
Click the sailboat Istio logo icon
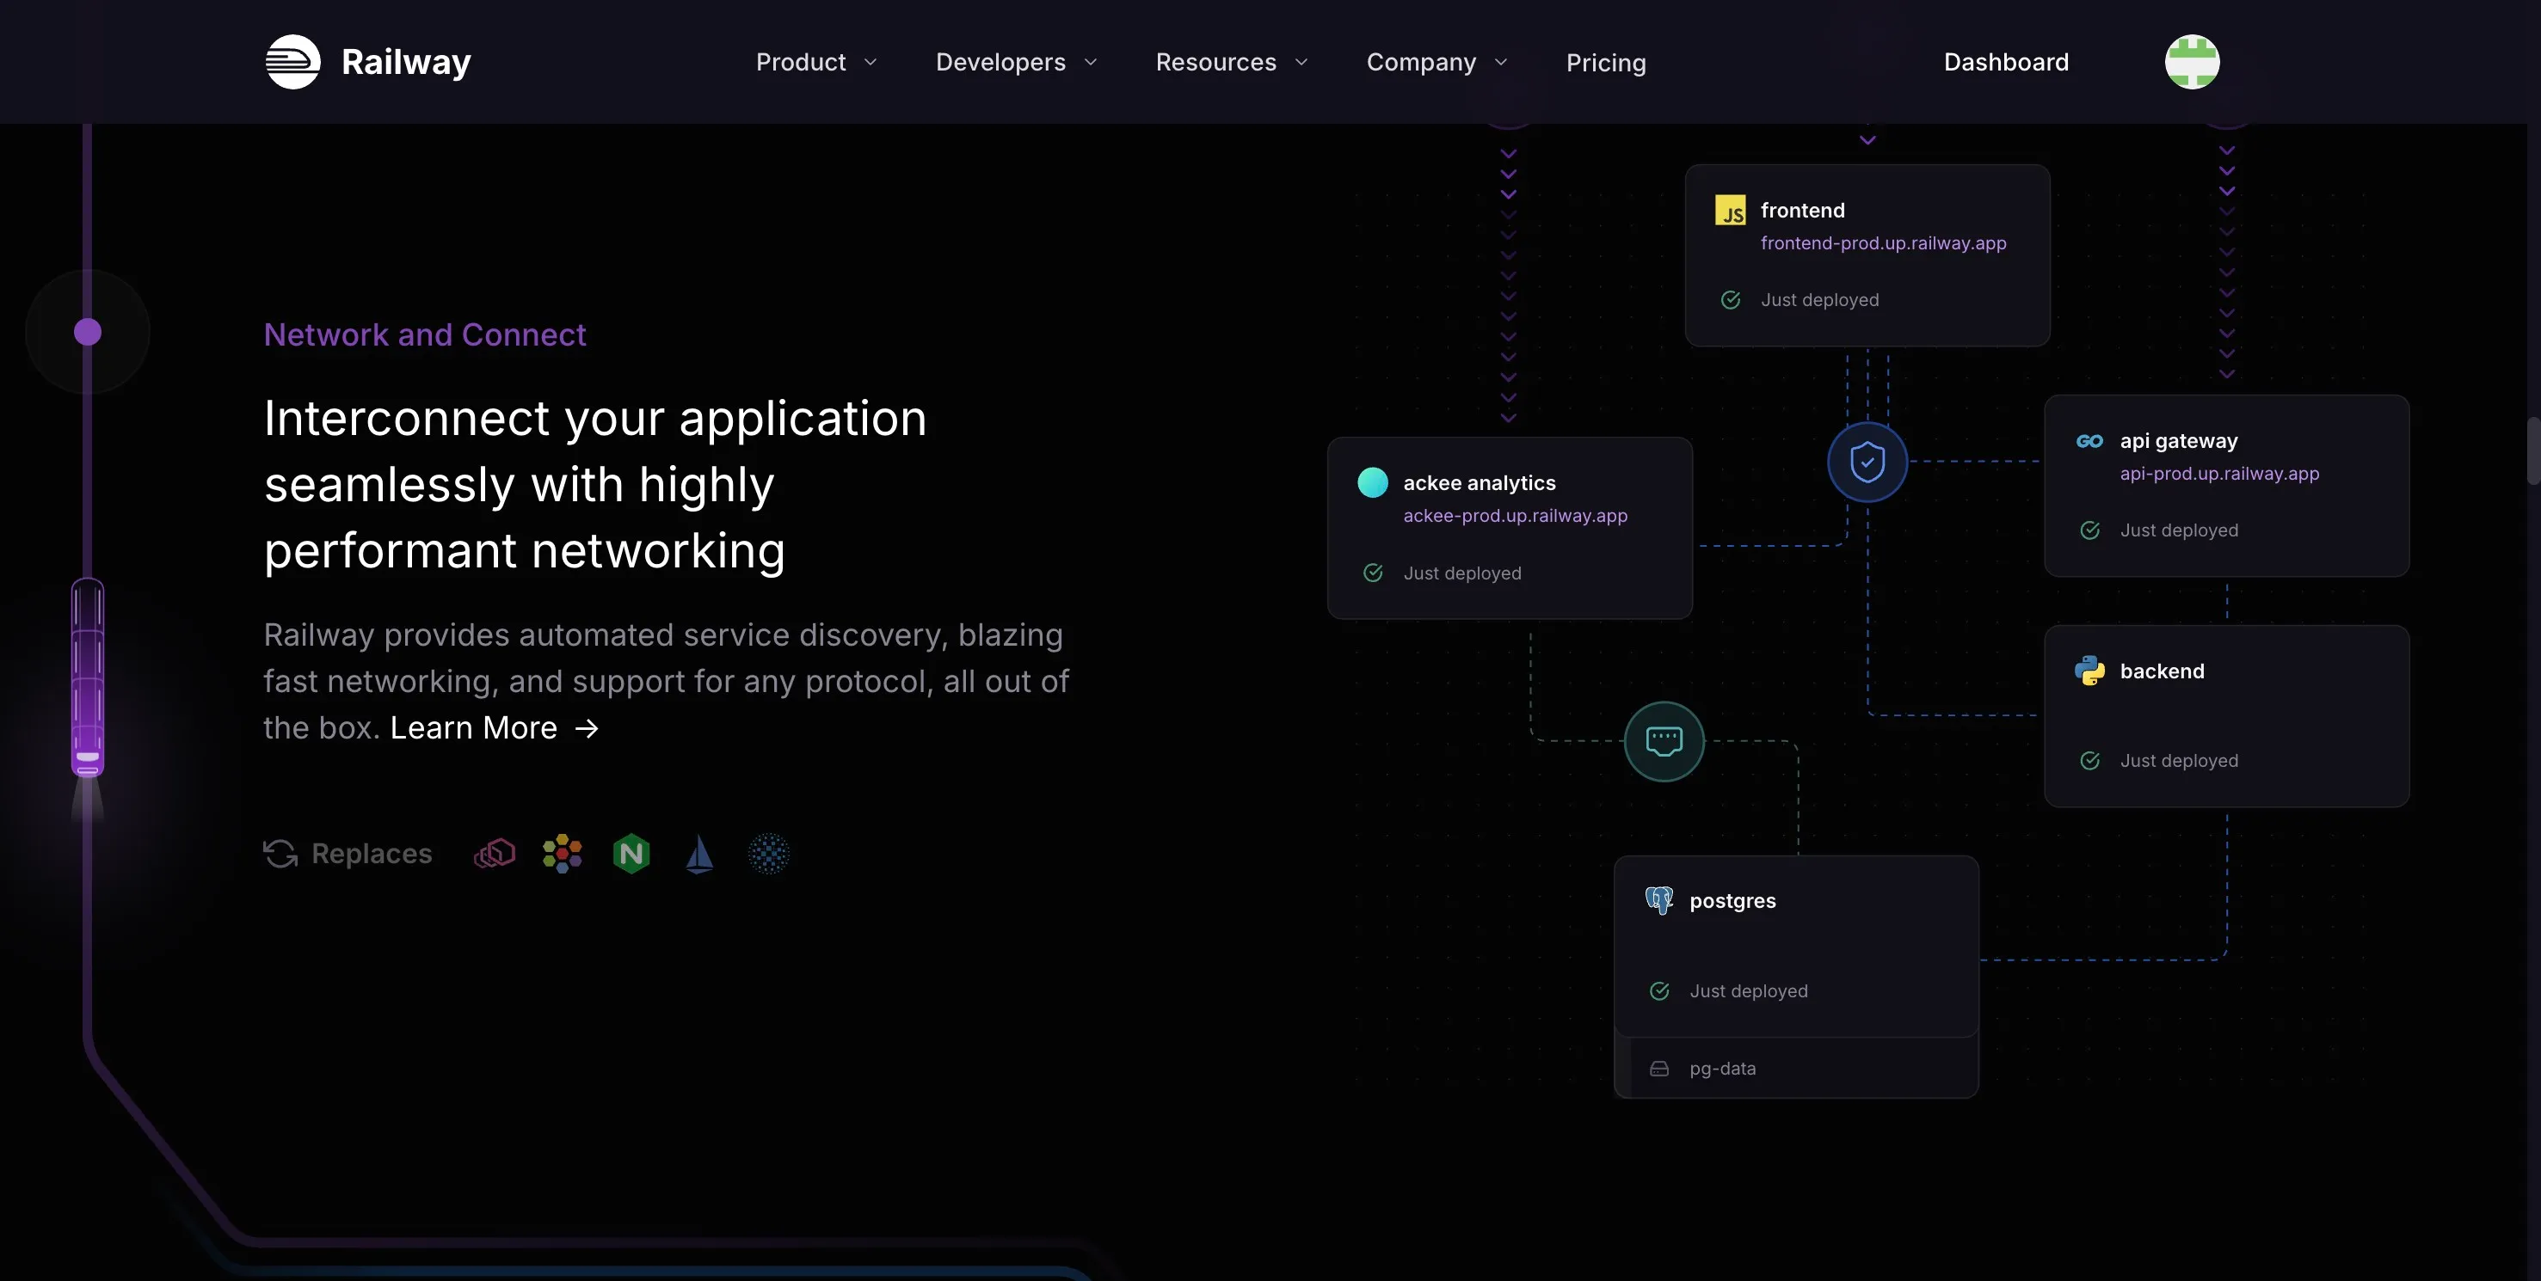tap(699, 854)
